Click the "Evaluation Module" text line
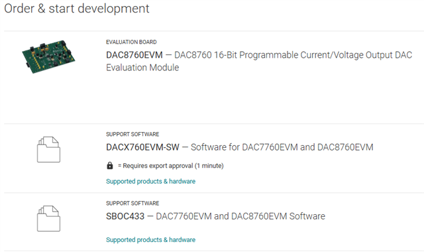The width and height of the screenshot is (424, 252). [142, 68]
